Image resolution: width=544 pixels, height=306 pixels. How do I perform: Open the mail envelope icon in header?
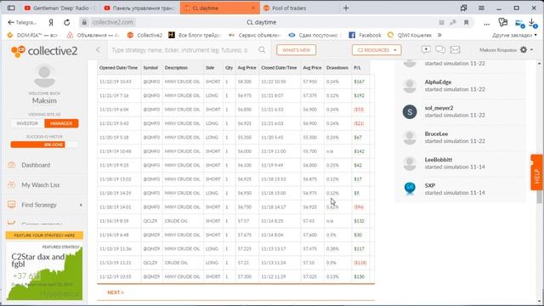click(456, 49)
